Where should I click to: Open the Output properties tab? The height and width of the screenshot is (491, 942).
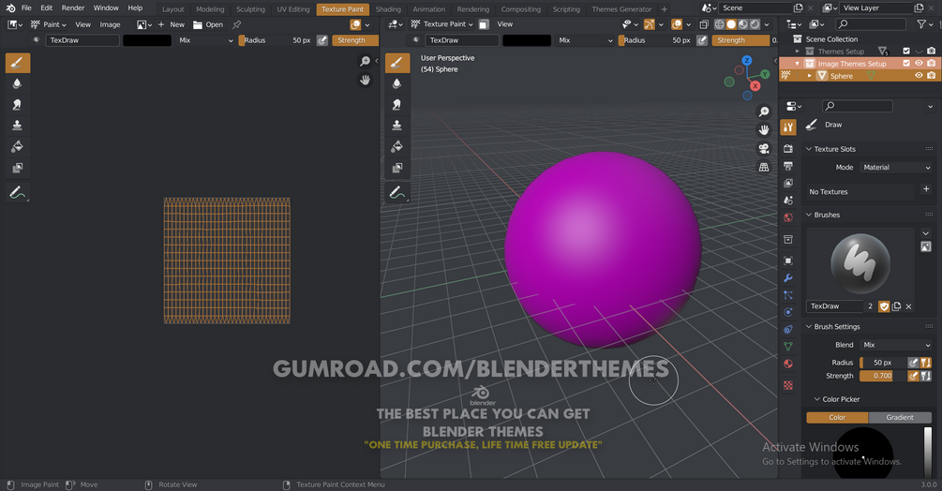pos(788,166)
